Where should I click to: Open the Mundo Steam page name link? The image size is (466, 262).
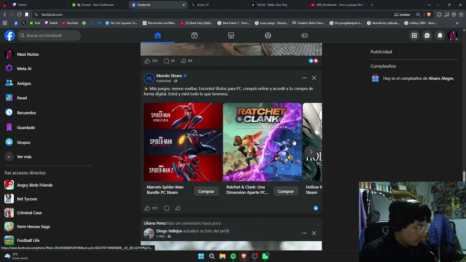[x=169, y=76]
